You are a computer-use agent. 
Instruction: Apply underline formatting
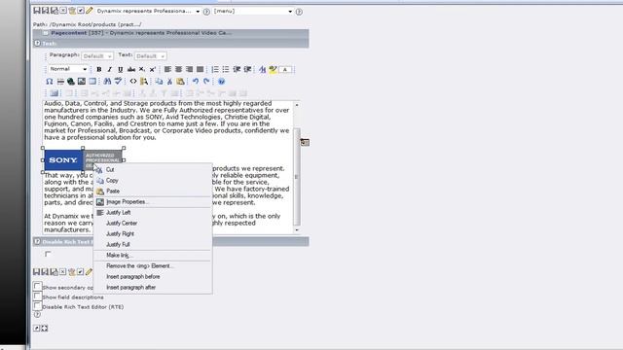(121, 69)
